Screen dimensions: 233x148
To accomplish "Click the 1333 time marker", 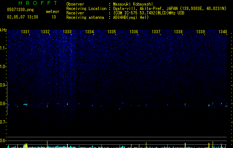I will click(67, 31).
